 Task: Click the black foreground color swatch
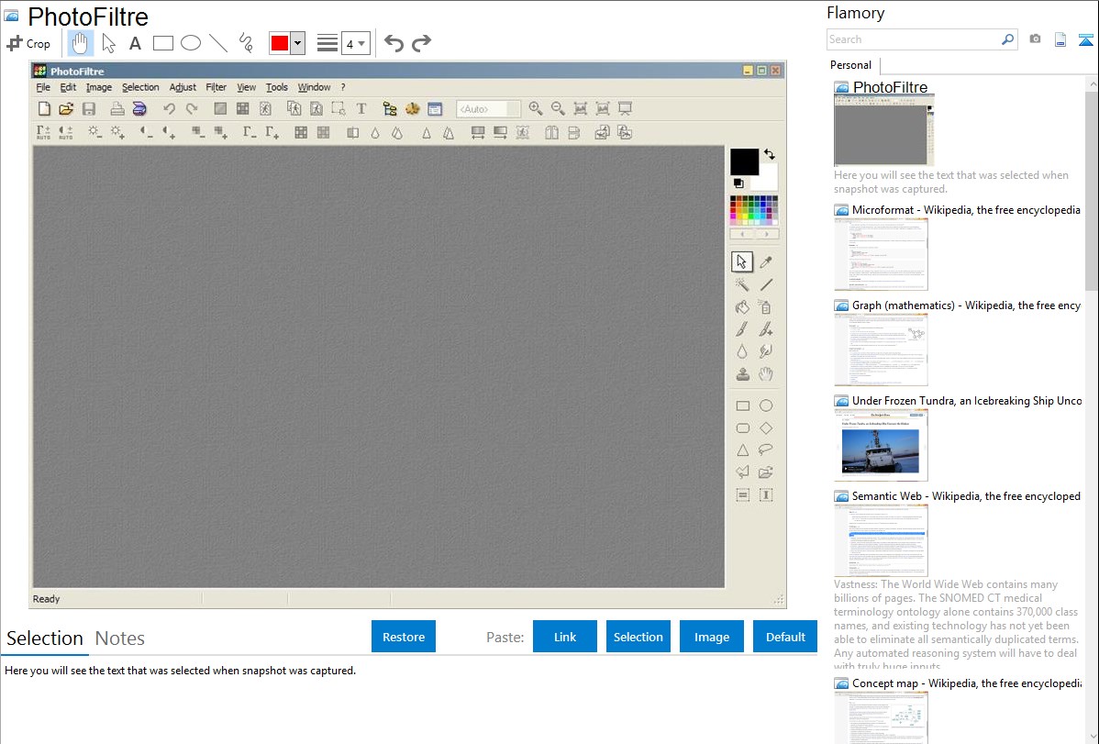(744, 161)
